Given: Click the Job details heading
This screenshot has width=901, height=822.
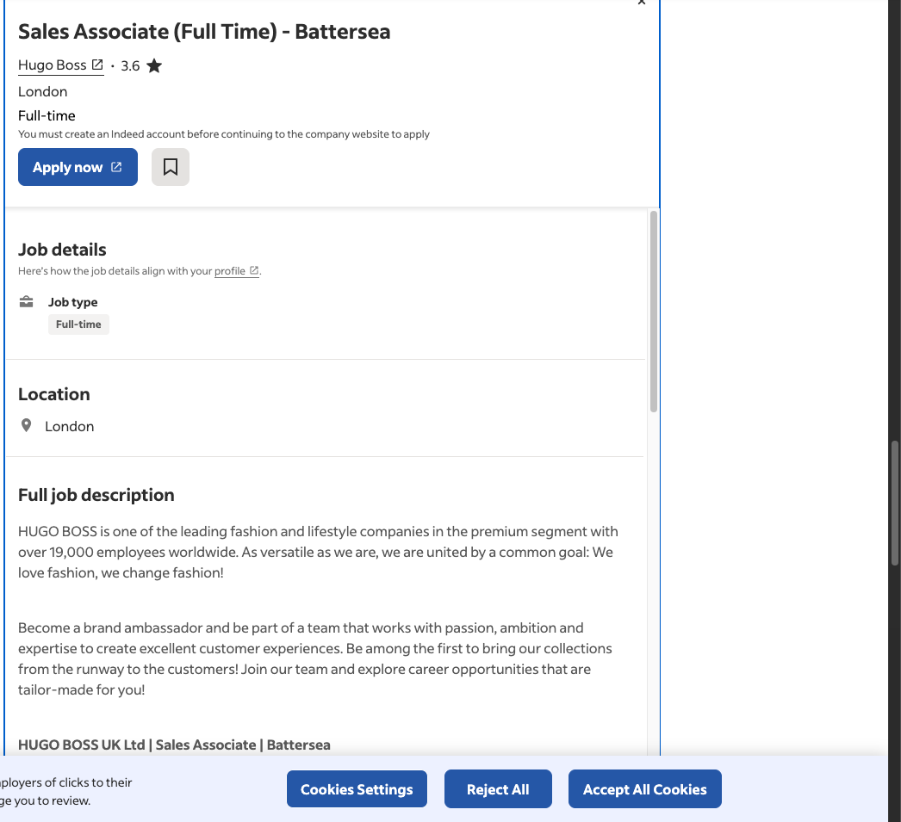Looking at the screenshot, I should (x=62, y=250).
